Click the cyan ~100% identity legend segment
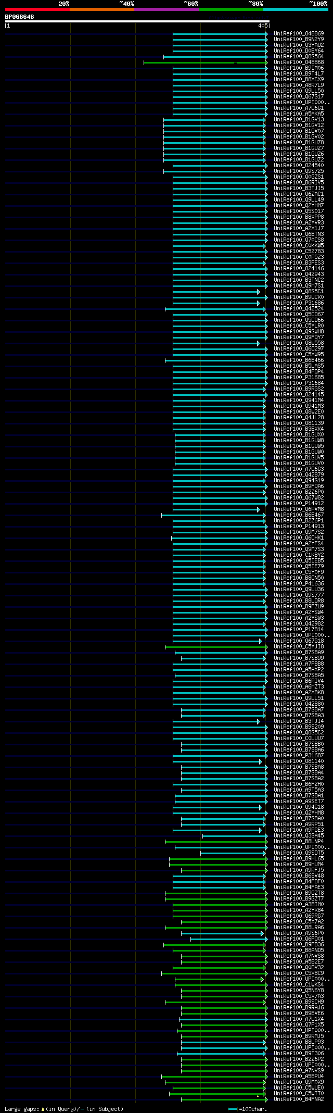Image resolution: width=333 pixels, height=1113 pixels. pyautogui.click(x=296, y=9)
